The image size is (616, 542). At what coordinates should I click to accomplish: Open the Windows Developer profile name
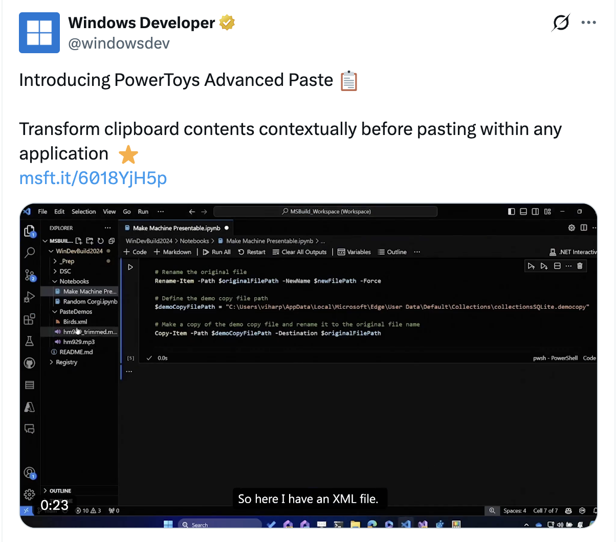coord(142,23)
